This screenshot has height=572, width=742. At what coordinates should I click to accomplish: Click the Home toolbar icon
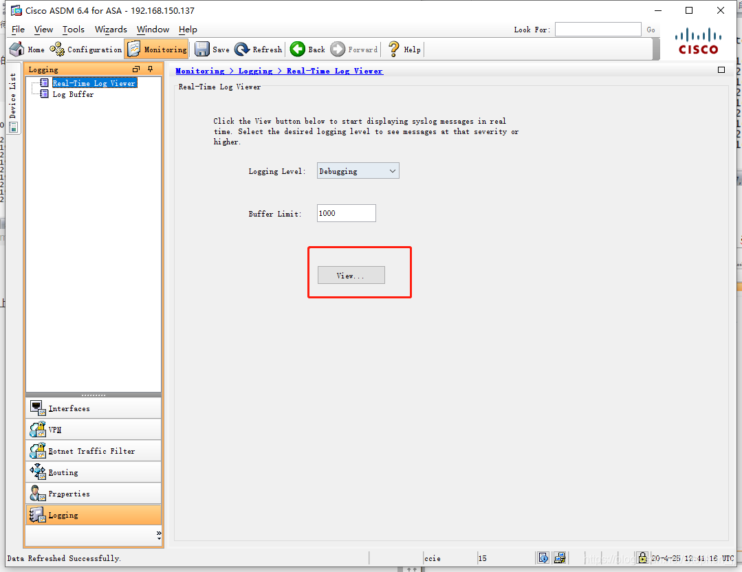point(17,49)
